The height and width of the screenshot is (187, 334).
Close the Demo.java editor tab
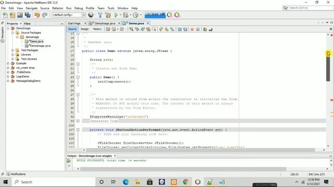click(148, 23)
